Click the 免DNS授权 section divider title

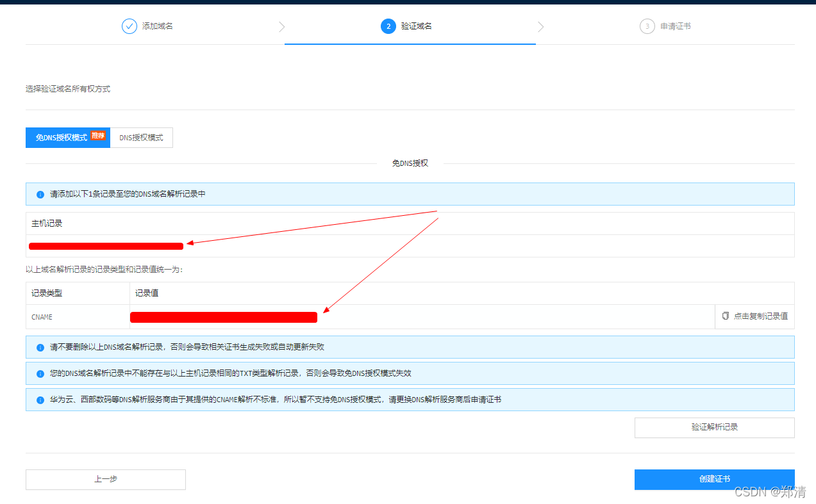410,163
